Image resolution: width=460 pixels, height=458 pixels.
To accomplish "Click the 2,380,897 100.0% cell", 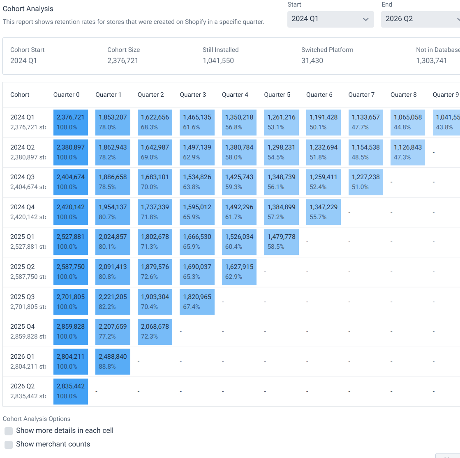I will 71,152.
